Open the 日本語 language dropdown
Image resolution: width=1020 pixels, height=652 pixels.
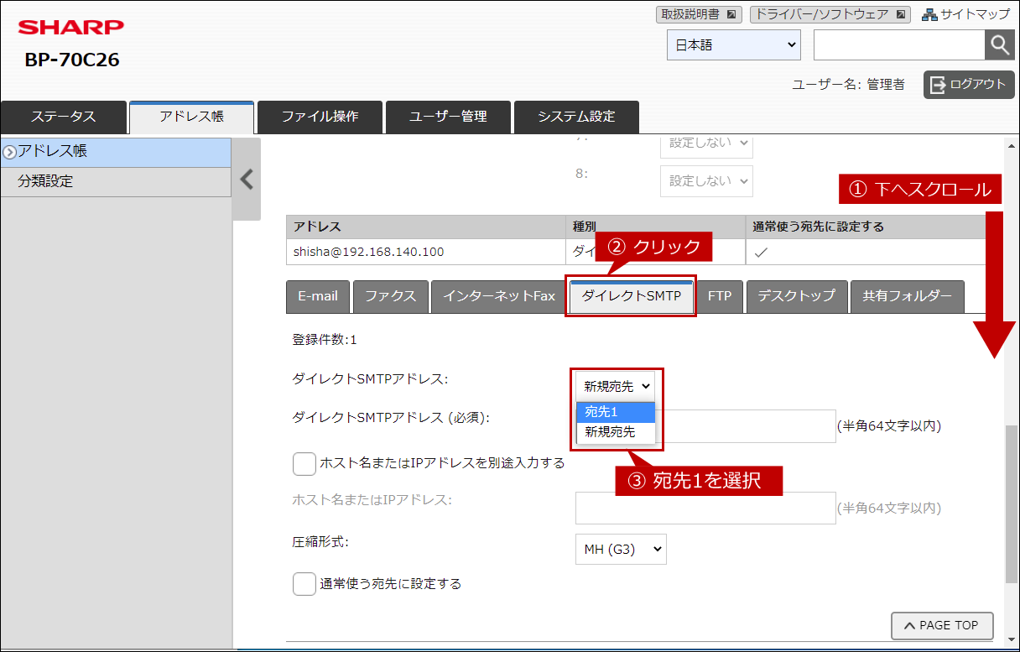pos(734,45)
